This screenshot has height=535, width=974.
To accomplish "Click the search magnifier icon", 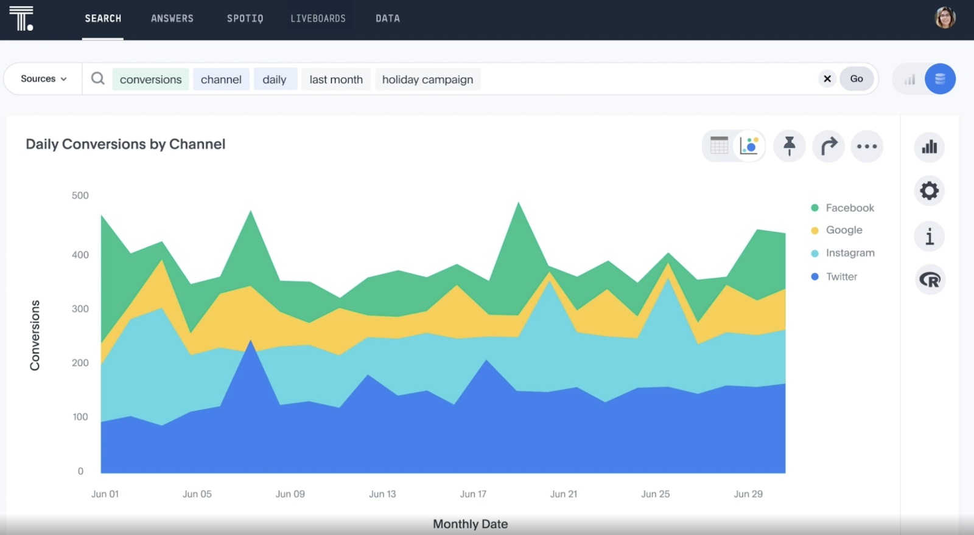I will coord(98,78).
